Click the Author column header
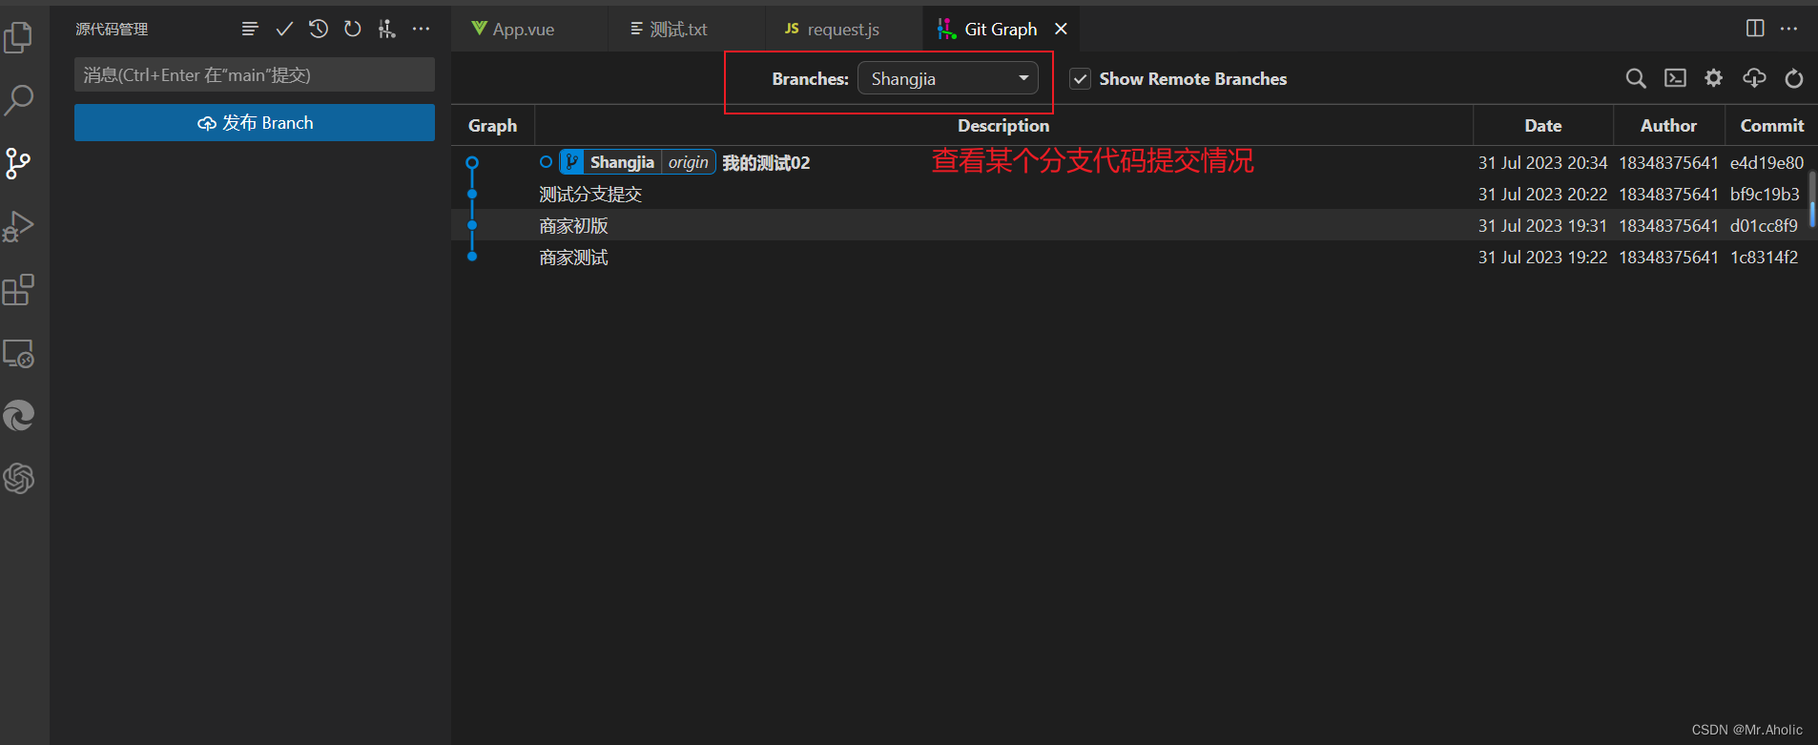 click(x=1668, y=126)
